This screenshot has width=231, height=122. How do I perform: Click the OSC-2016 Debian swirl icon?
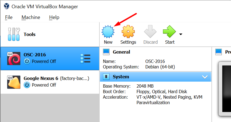(14, 59)
